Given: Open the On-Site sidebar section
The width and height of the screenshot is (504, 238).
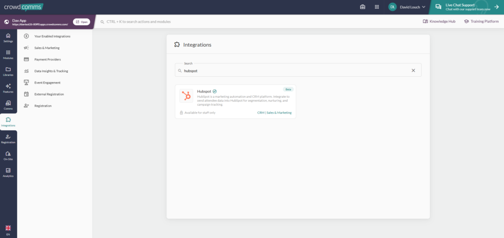Looking at the screenshot, I should click(x=8, y=155).
